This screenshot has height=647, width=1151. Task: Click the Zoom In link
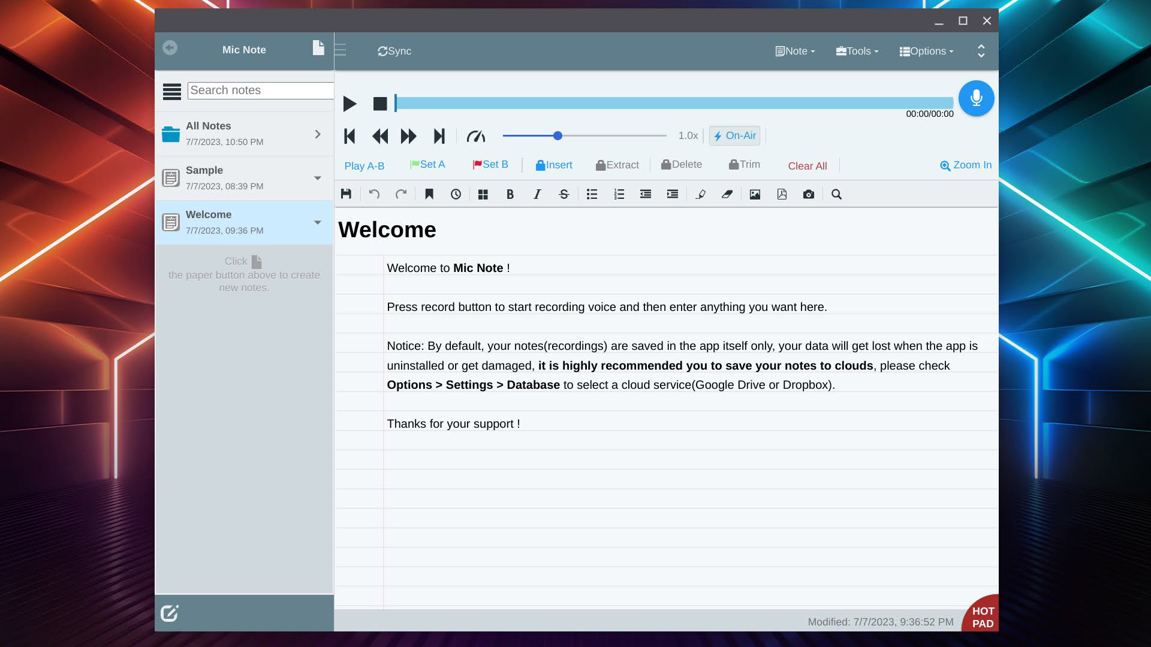(x=966, y=165)
